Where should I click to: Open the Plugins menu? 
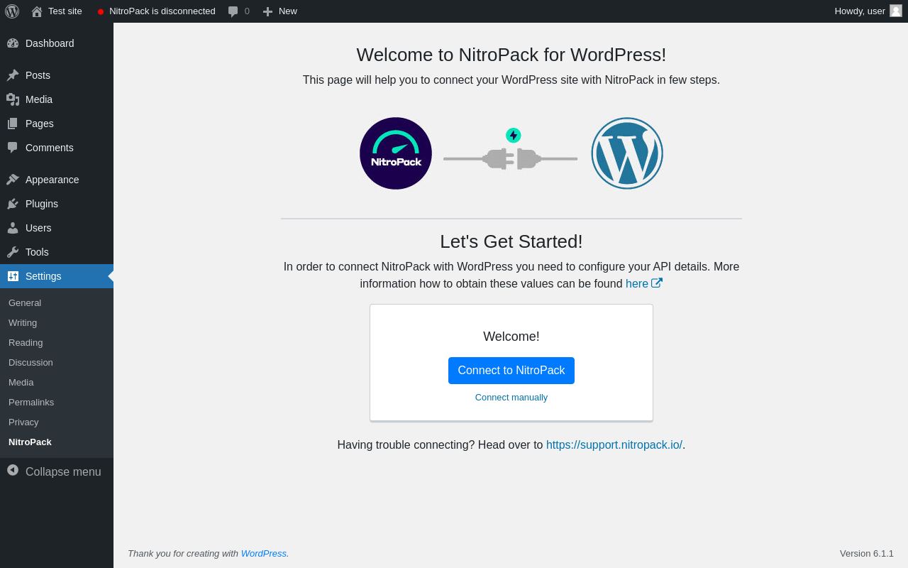pos(57,204)
